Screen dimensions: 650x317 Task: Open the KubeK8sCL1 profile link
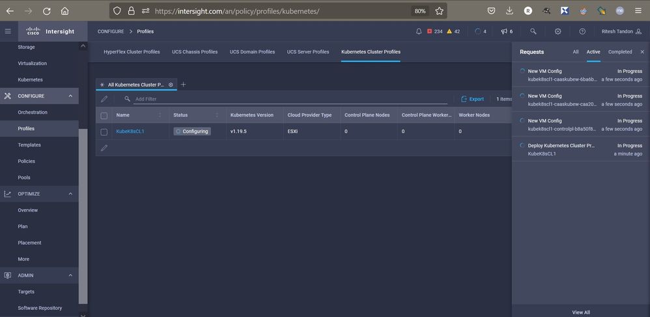[130, 131]
